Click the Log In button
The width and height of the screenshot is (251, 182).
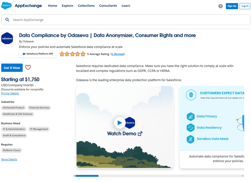(x=245, y=6)
